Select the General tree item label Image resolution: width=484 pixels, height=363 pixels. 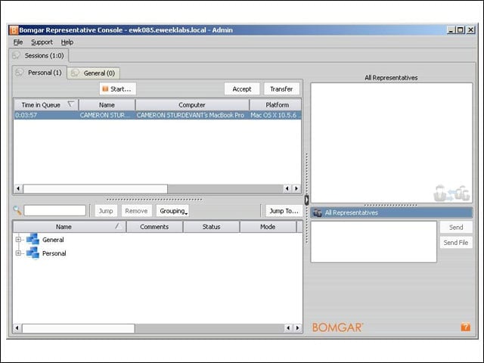[x=53, y=240]
